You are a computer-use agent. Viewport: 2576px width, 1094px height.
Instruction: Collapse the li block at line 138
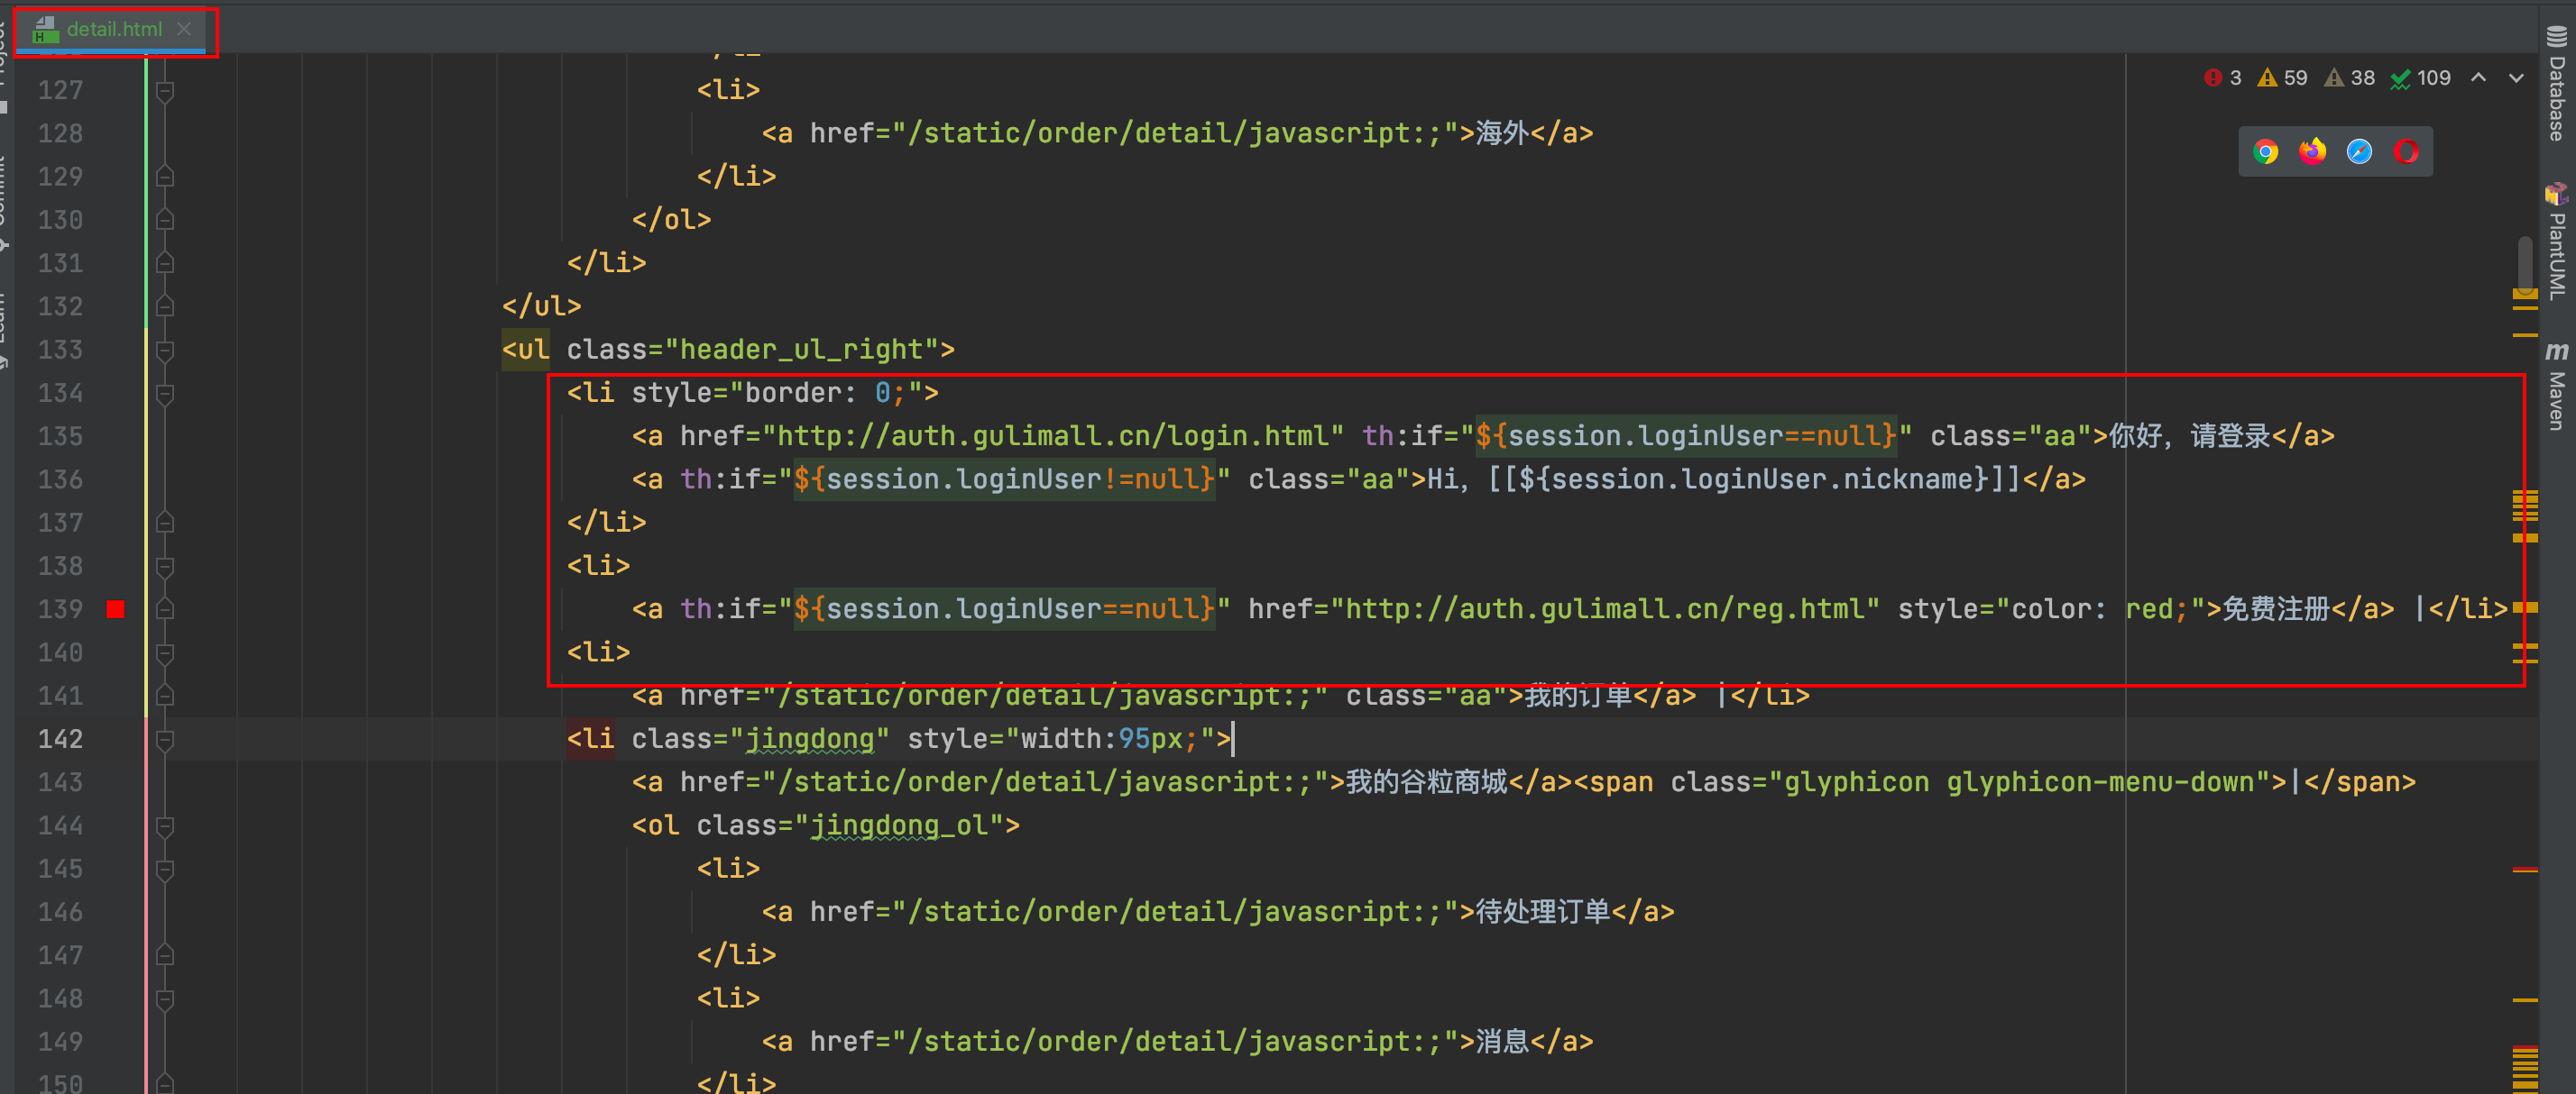pos(166,567)
